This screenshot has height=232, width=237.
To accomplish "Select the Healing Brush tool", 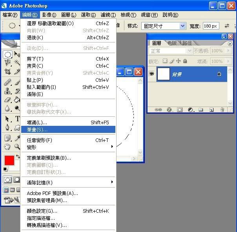I will (x=7, y=83).
